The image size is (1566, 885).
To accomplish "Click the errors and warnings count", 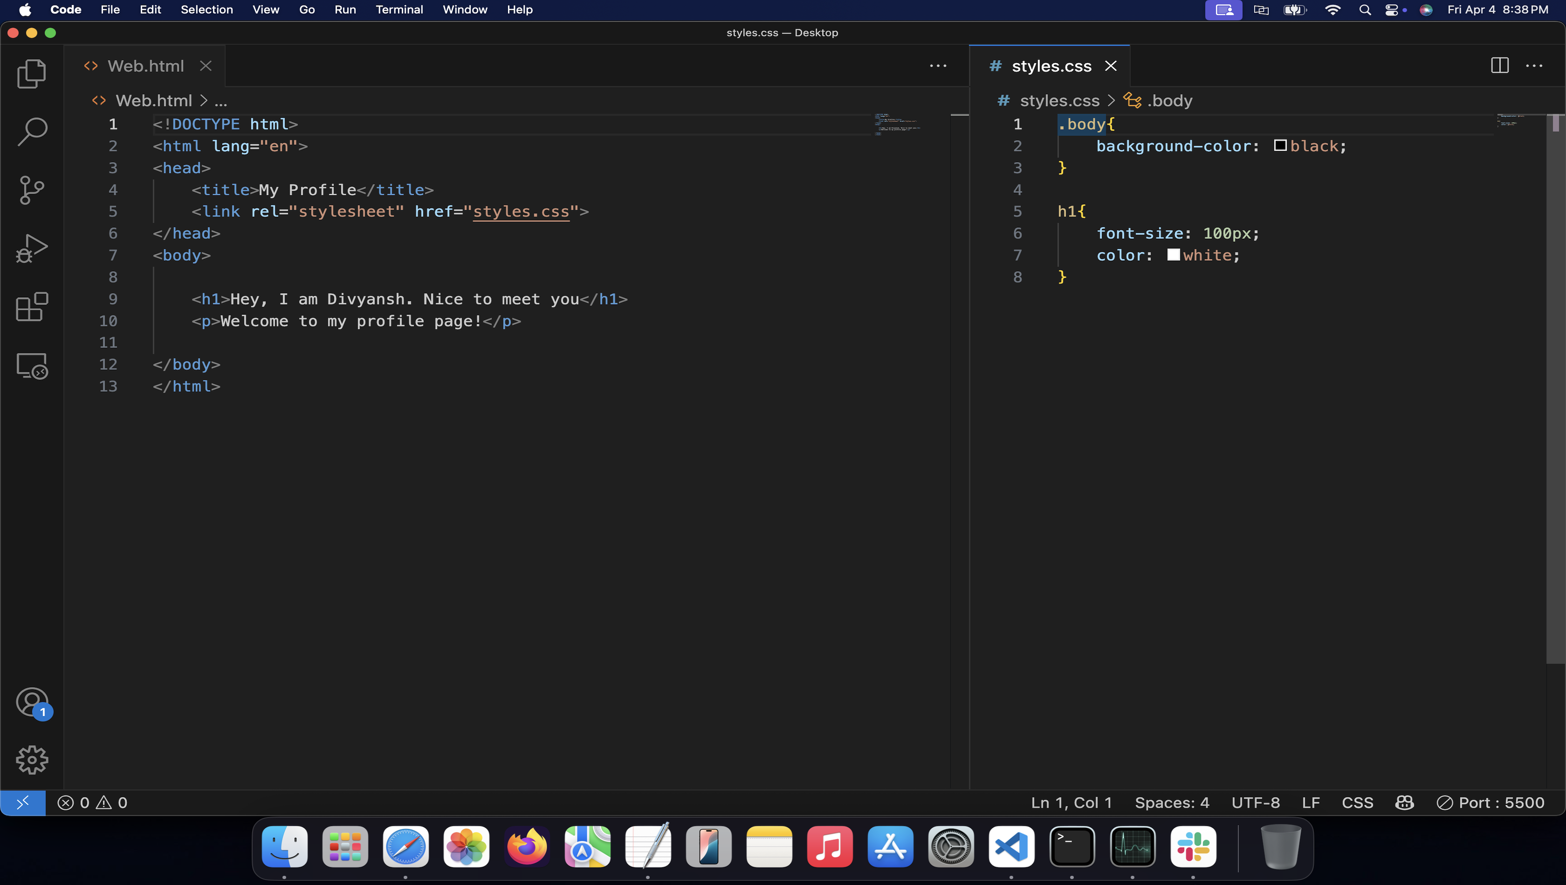I will [x=92, y=803].
